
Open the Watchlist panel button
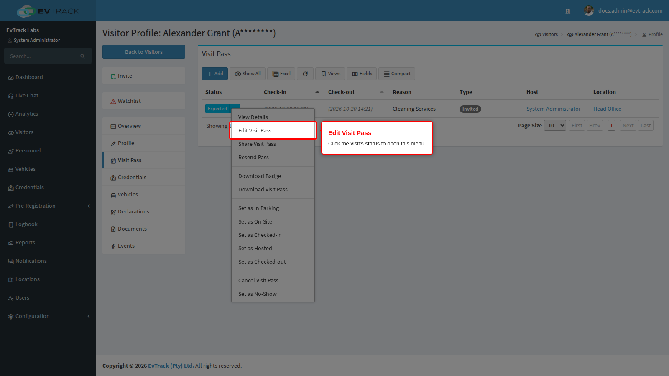point(144,101)
